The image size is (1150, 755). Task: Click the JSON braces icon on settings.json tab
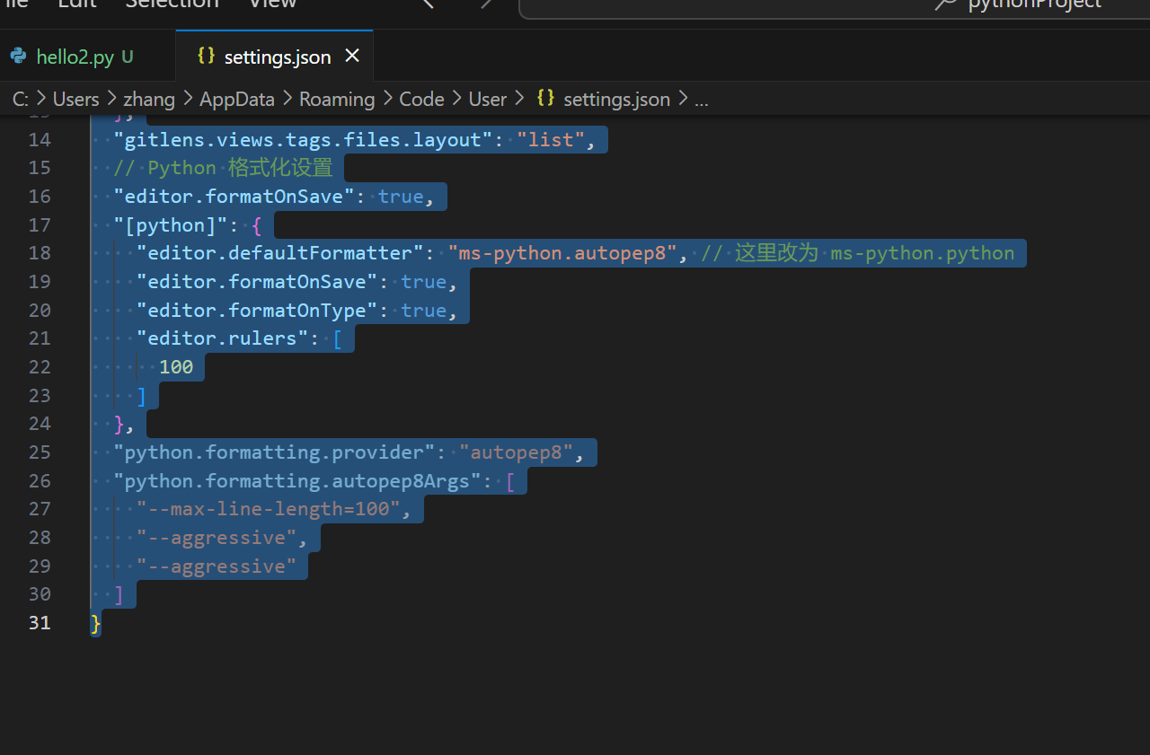(x=206, y=56)
